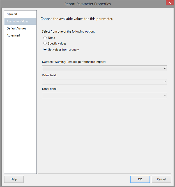
Task: Click the "Label field:" label text
Action: click(x=49, y=89)
